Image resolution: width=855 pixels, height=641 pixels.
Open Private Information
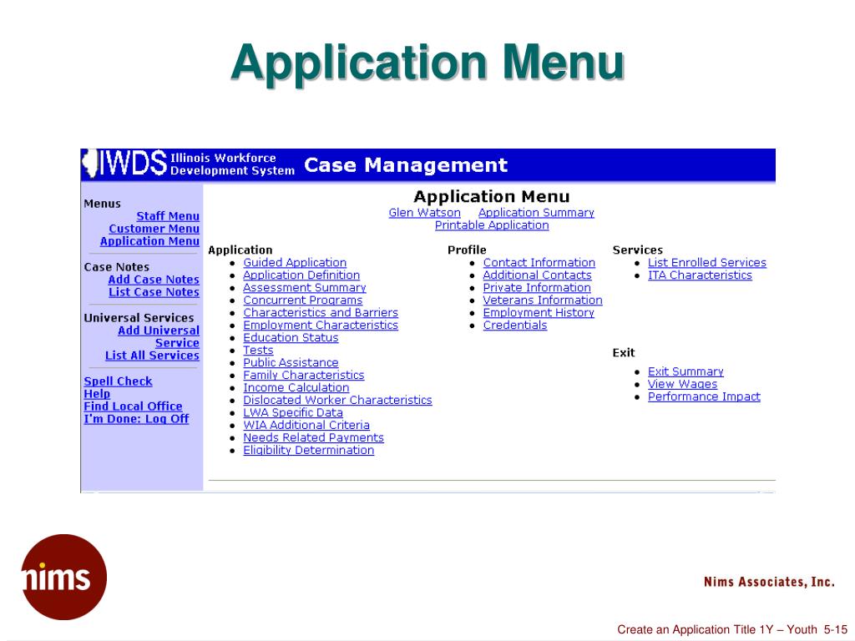[x=537, y=288]
